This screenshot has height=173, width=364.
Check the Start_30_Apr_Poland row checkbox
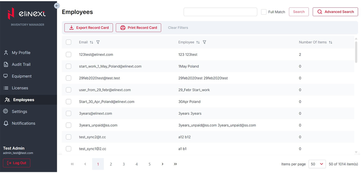69,102
